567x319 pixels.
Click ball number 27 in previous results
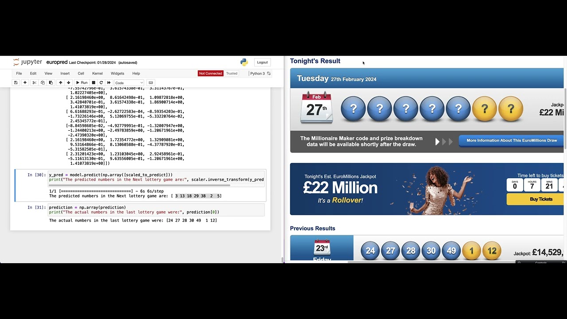tap(390, 251)
